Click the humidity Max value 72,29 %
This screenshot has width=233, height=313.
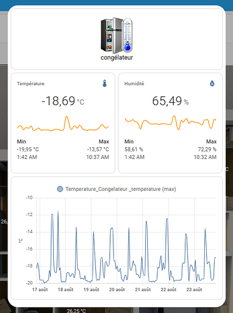[207, 150]
